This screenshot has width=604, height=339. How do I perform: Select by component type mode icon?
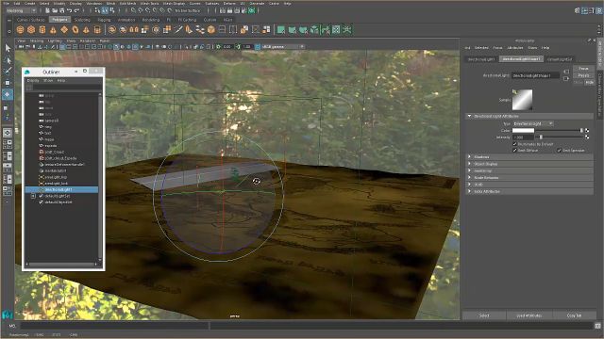click(x=111, y=10)
